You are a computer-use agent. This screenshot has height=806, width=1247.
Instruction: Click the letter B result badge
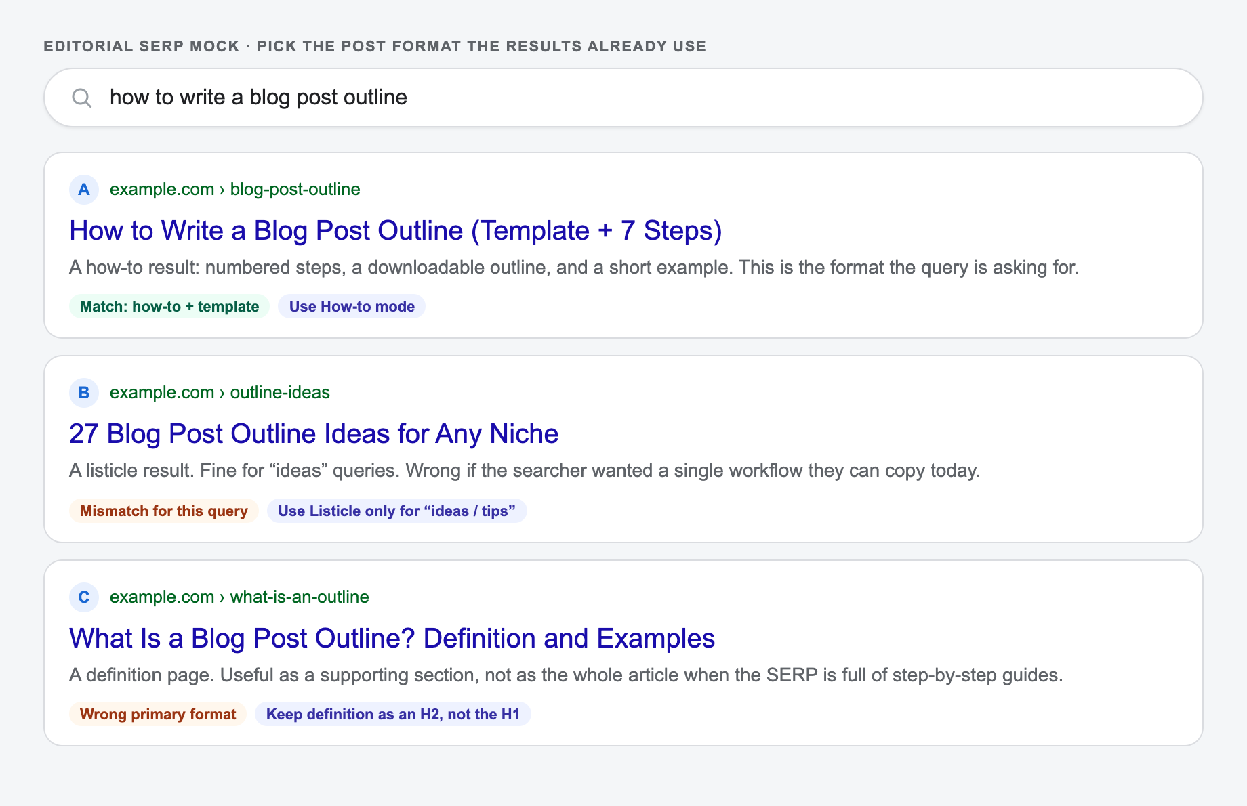pos(84,392)
